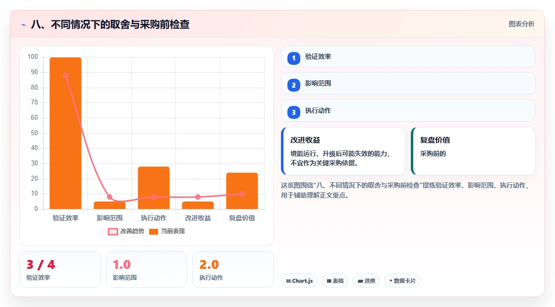The image size is (555, 307).
Task: Click the 改进收益 short orange bar
Action: [x=198, y=205]
